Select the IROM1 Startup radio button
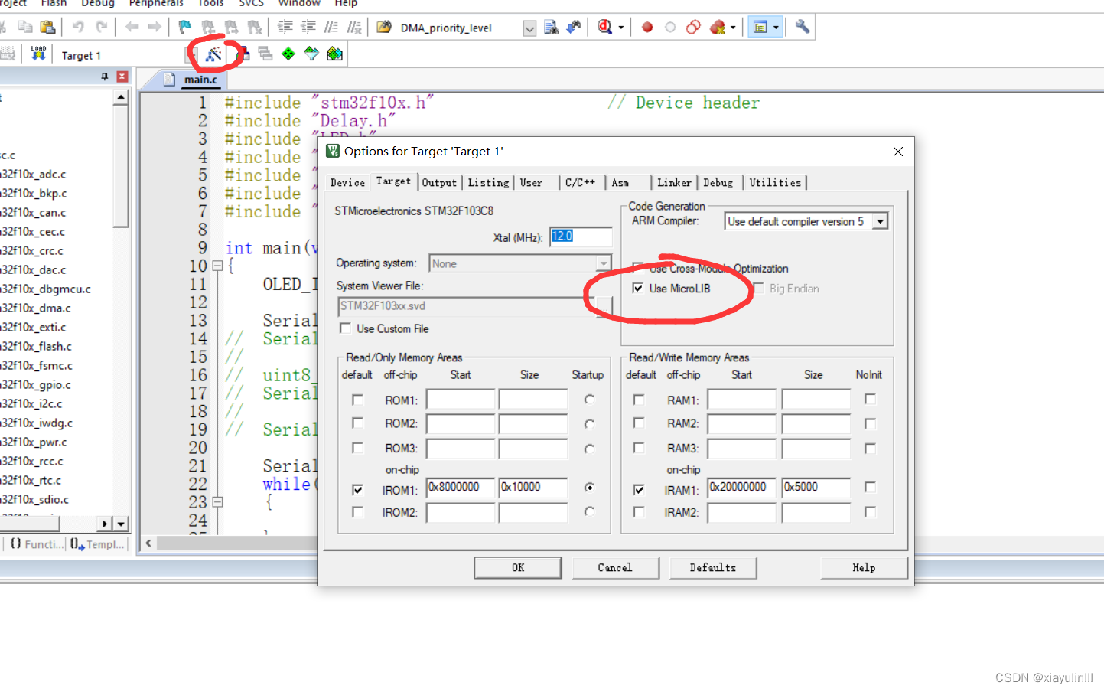 click(589, 487)
